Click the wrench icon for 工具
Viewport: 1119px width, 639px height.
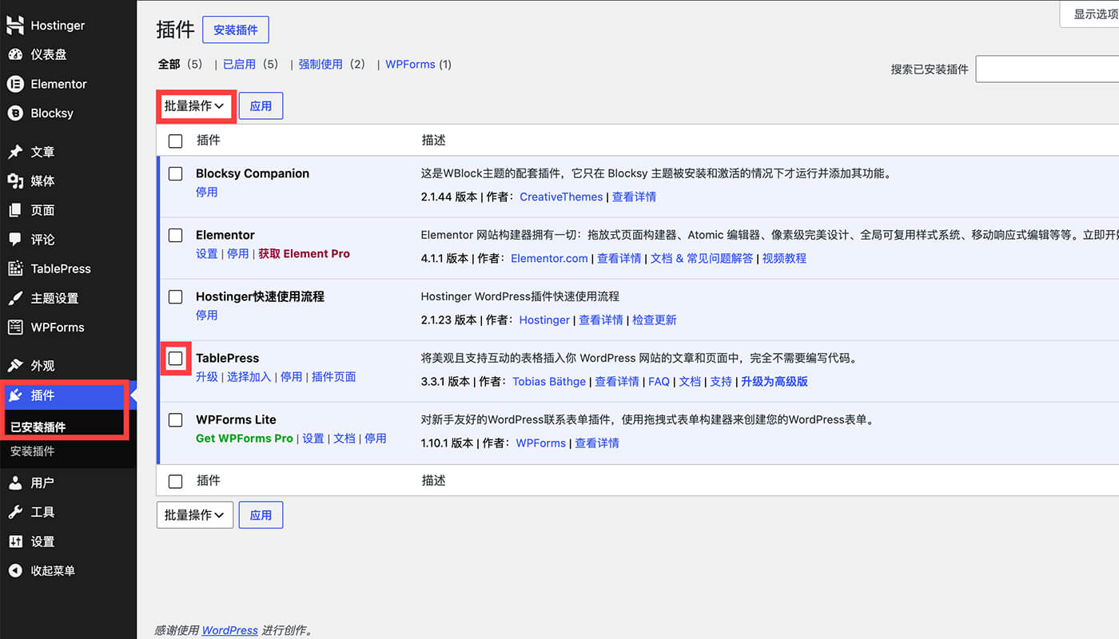[x=15, y=512]
